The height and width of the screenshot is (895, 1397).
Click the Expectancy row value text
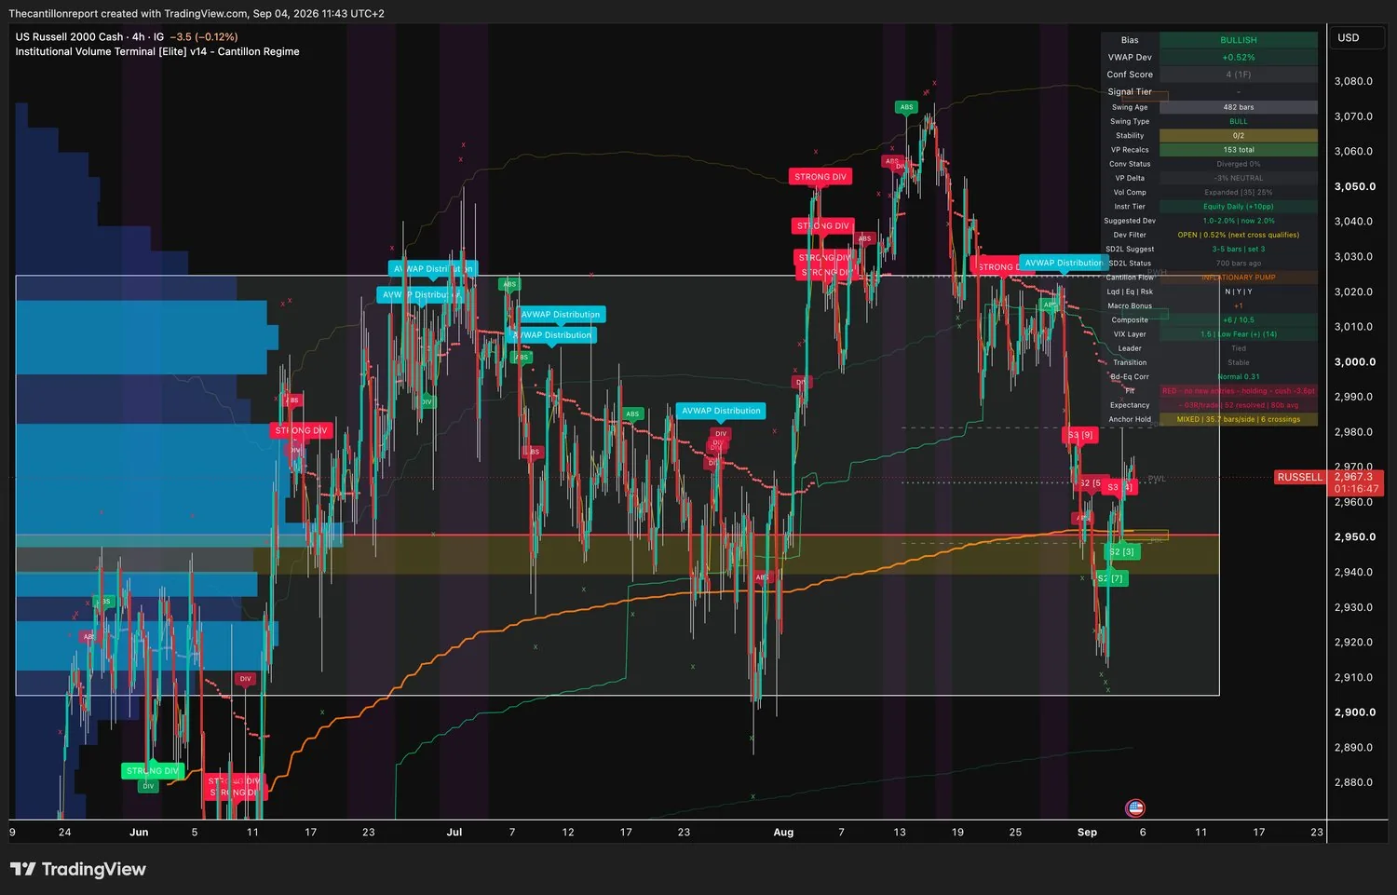click(1239, 405)
